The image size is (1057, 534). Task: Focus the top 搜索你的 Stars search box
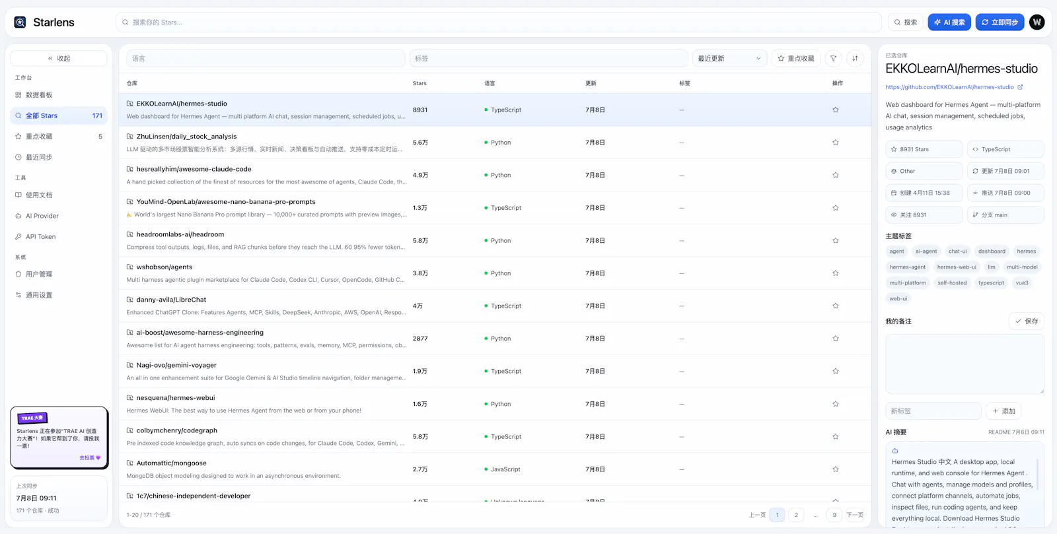[x=499, y=22]
